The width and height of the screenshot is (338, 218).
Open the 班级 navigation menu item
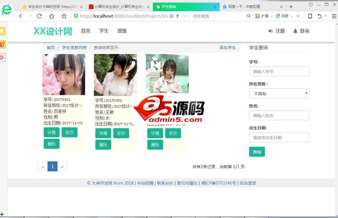coord(122,31)
